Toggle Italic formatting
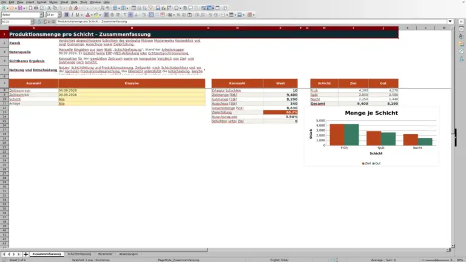The image size is (466, 262). coord(72,15)
